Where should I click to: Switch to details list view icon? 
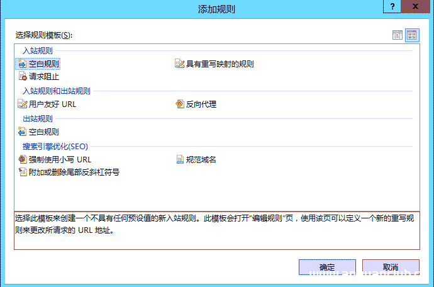(x=398, y=35)
